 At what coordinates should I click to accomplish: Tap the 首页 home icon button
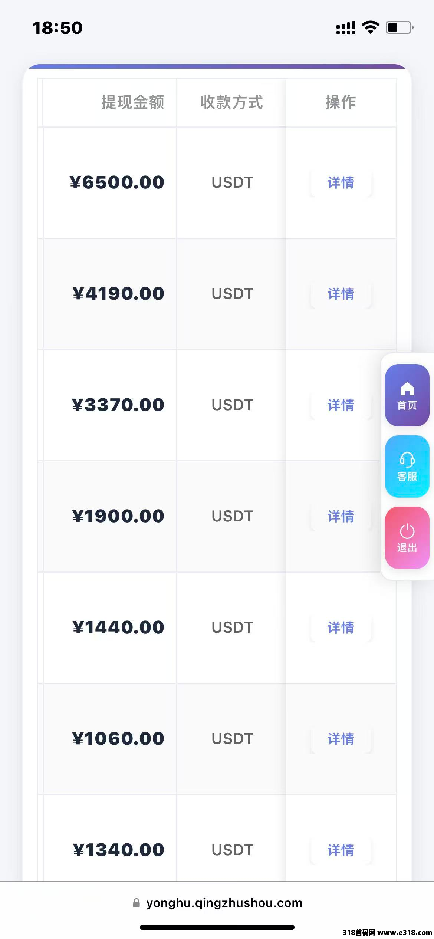[x=407, y=395]
